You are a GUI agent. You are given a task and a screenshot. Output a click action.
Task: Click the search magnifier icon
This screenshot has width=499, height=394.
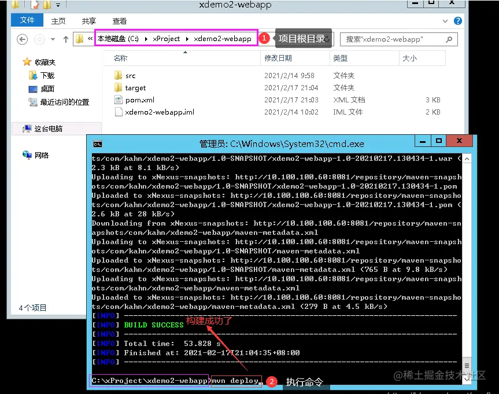click(449, 39)
